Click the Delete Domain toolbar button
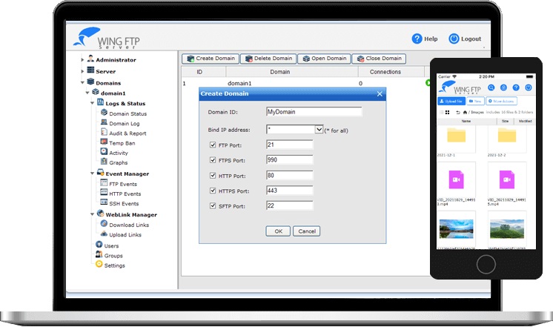This screenshot has width=553, height=327. (268, 59)
